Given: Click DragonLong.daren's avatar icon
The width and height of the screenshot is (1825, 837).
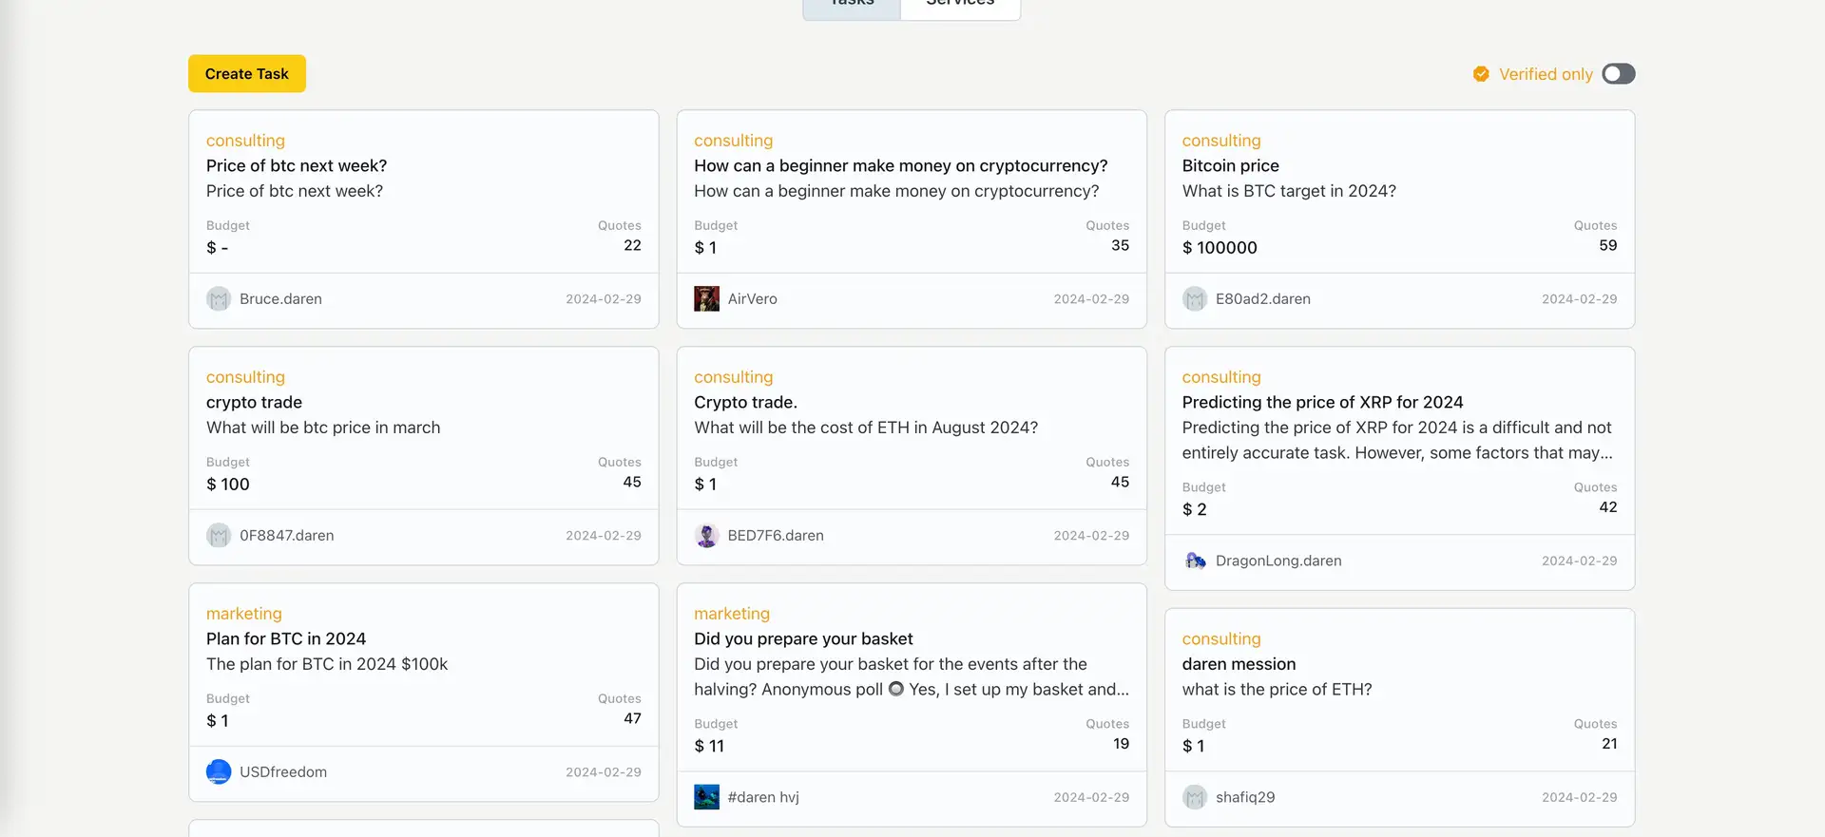Looking at the screenshot, I should point(1195,561).
